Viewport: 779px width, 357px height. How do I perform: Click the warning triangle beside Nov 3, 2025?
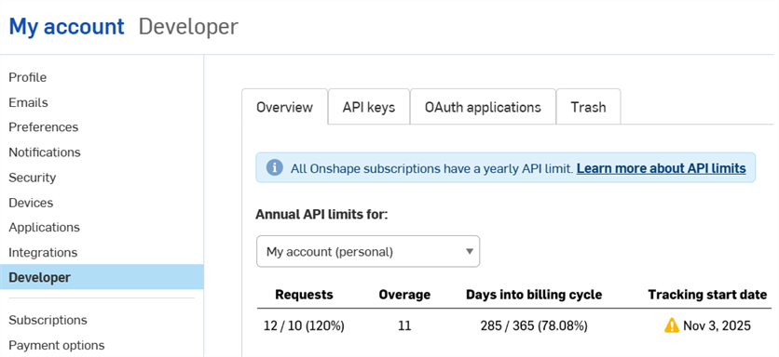[672, 325]
